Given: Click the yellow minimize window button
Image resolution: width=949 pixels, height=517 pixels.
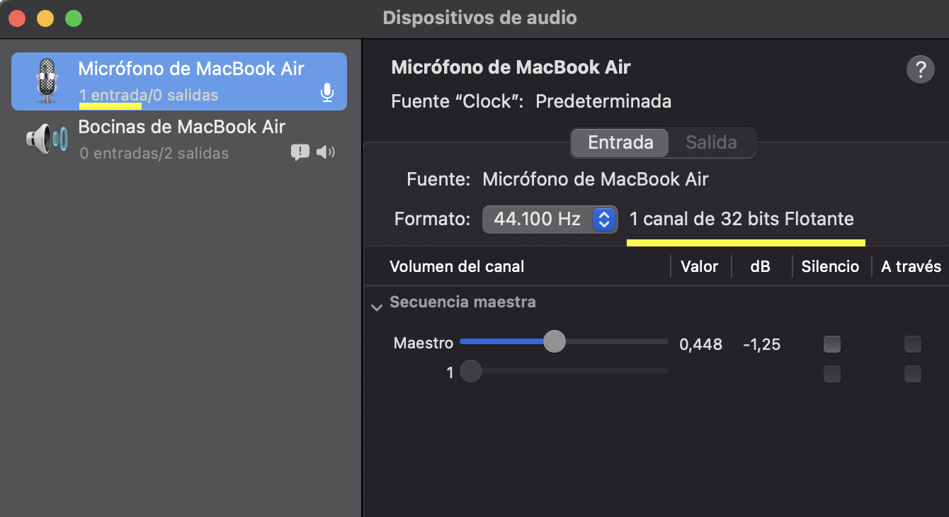Looking at the screenshot, I should [x=45, y=18].
